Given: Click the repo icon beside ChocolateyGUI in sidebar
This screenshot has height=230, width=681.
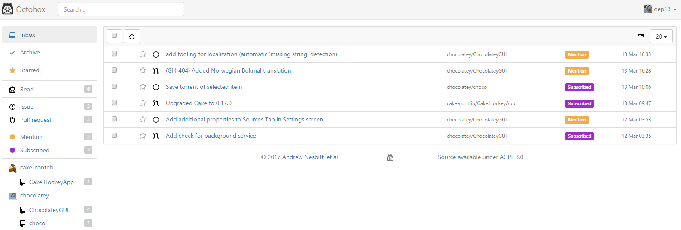Looking at the screenshot, I should tap(23, 210).
